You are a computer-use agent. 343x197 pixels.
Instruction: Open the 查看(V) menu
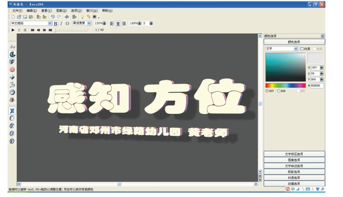[x=47, y=10]
